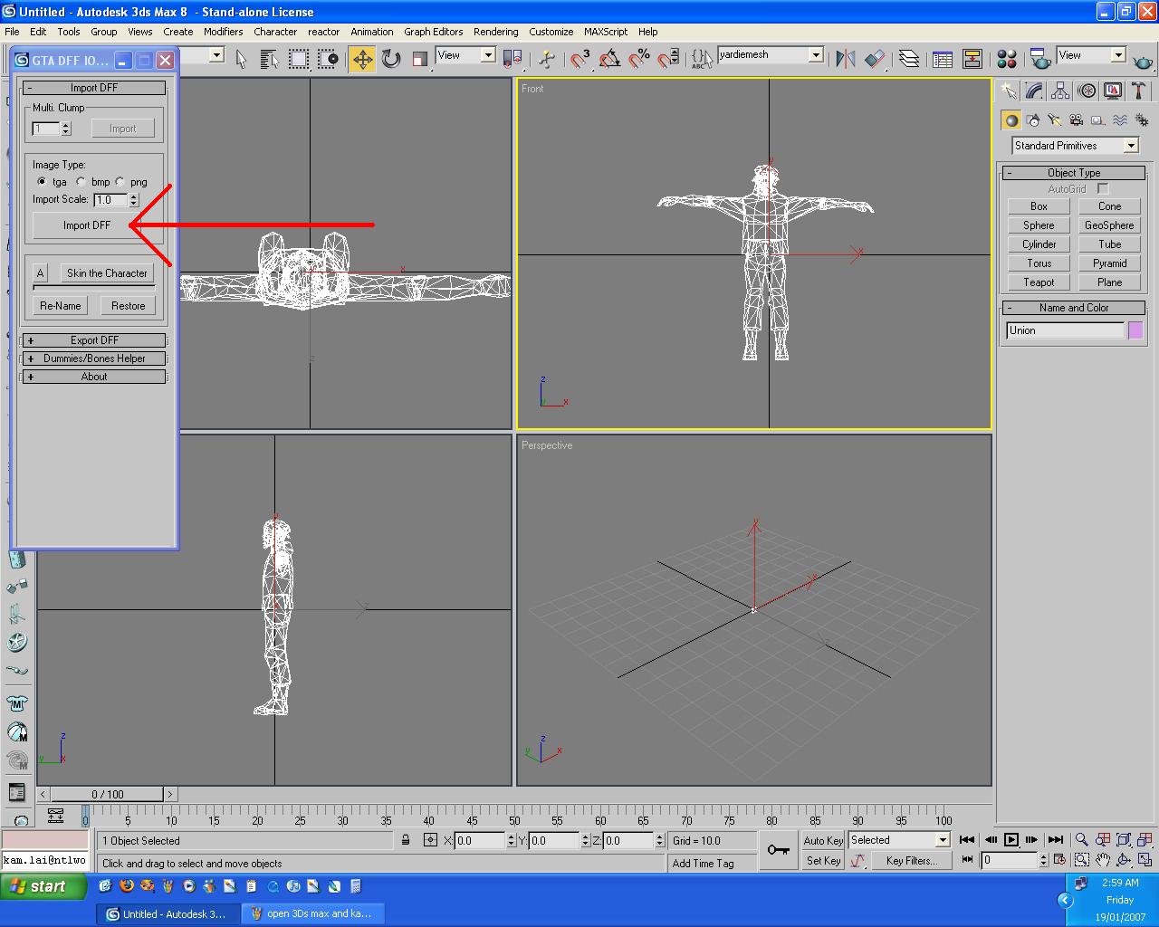Click the Skin the Character button
1159x927 pixels.
[107, 273]
